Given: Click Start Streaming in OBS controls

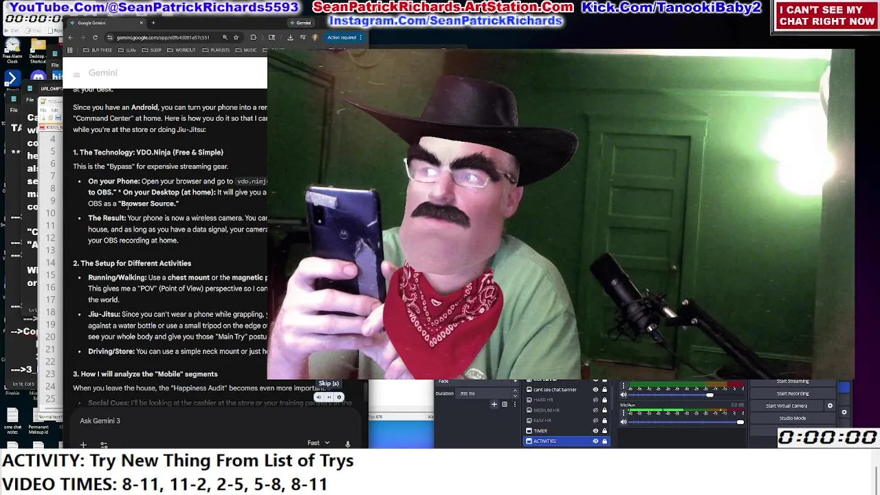Looking at the screenshot, I should click(793, 382).
